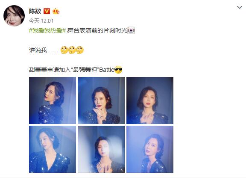Open the top-left photo looking over shoulder
Screen dimensions: 246x180
click(53, 100)
